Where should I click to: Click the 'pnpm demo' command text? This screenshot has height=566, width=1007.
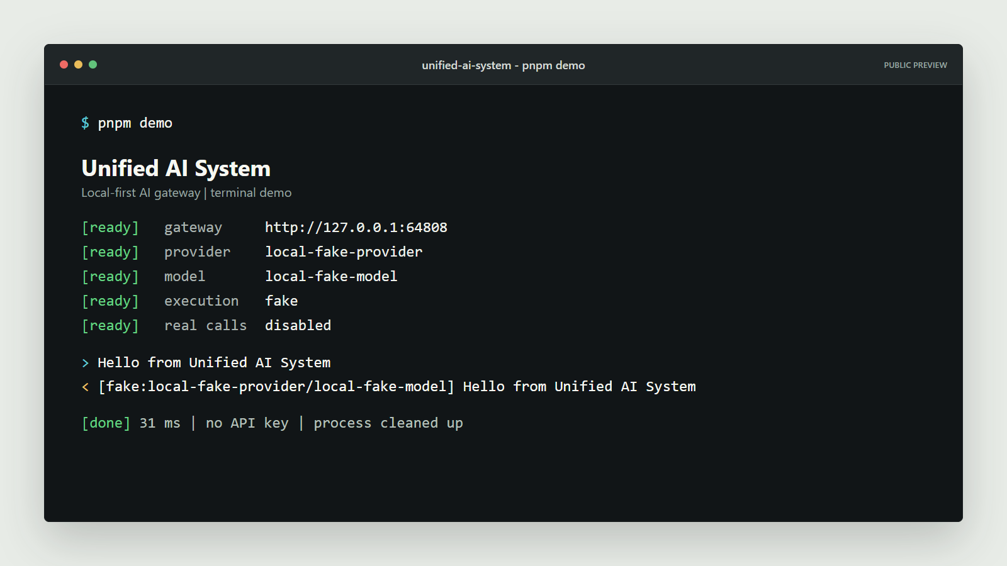pos(135,123)
